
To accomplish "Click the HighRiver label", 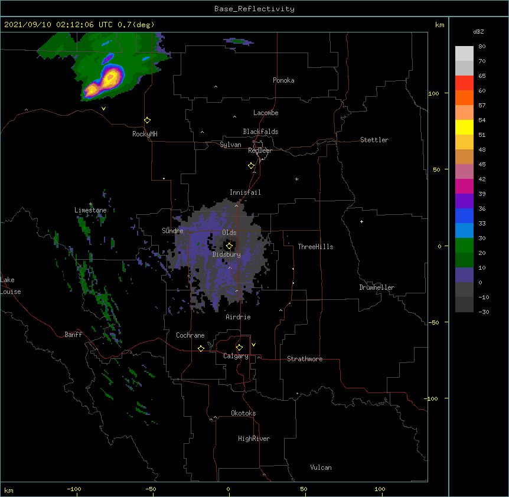I will click(254, 439).
